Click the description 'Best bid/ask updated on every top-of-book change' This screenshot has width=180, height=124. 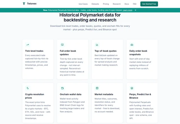click(x=107, y=60)
